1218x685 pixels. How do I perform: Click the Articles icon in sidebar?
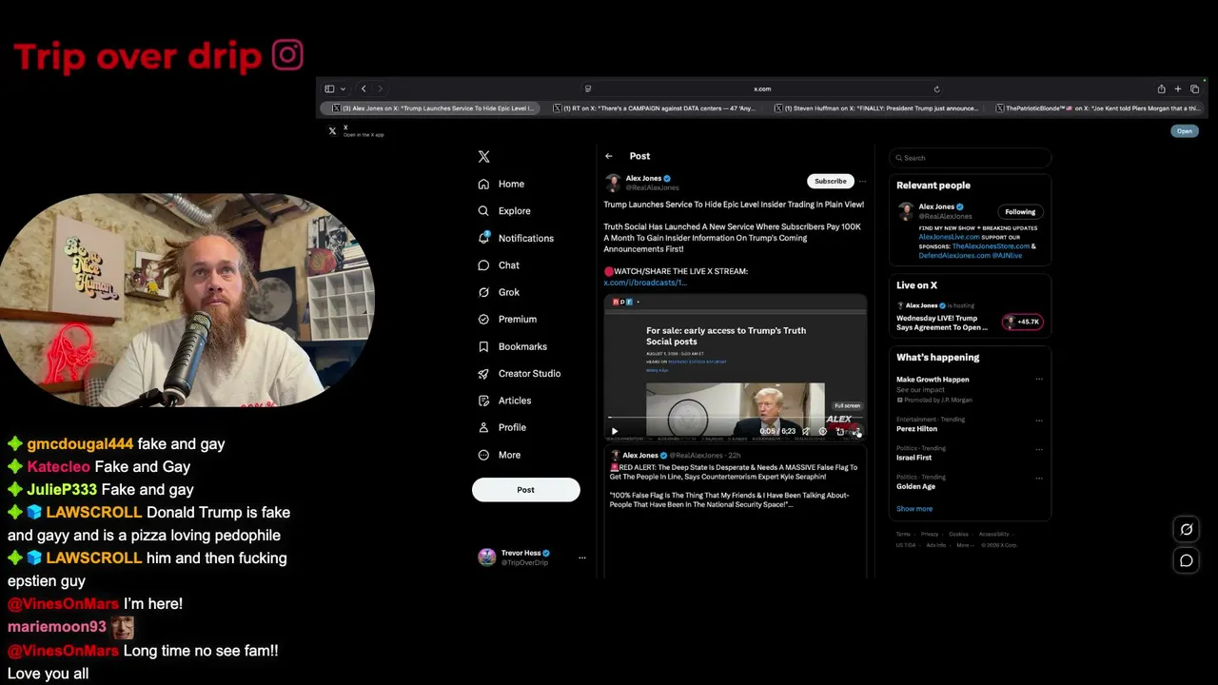pyautogui.click(x=483, y=401)
